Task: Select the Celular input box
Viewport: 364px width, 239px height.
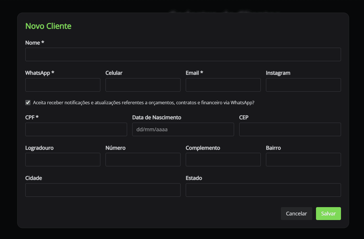Action: (143, 85)
